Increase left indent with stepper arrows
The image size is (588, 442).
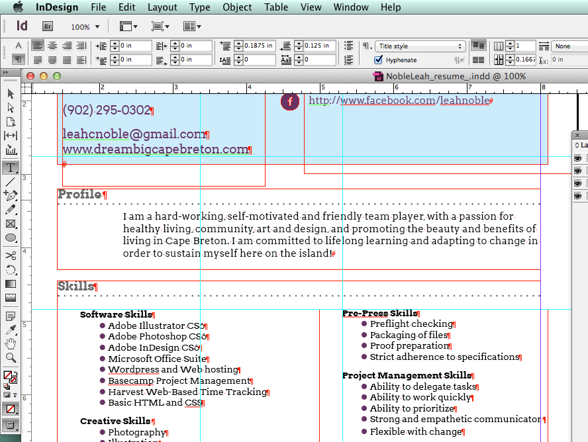[x=115, y=46]
